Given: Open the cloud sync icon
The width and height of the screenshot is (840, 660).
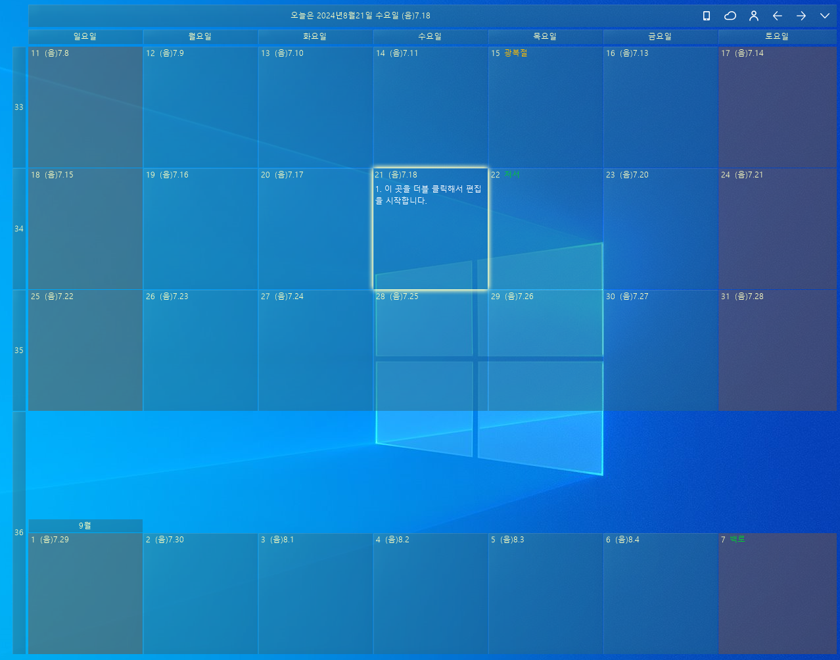Looking at the screenshot, I should (x=730, y=16).
